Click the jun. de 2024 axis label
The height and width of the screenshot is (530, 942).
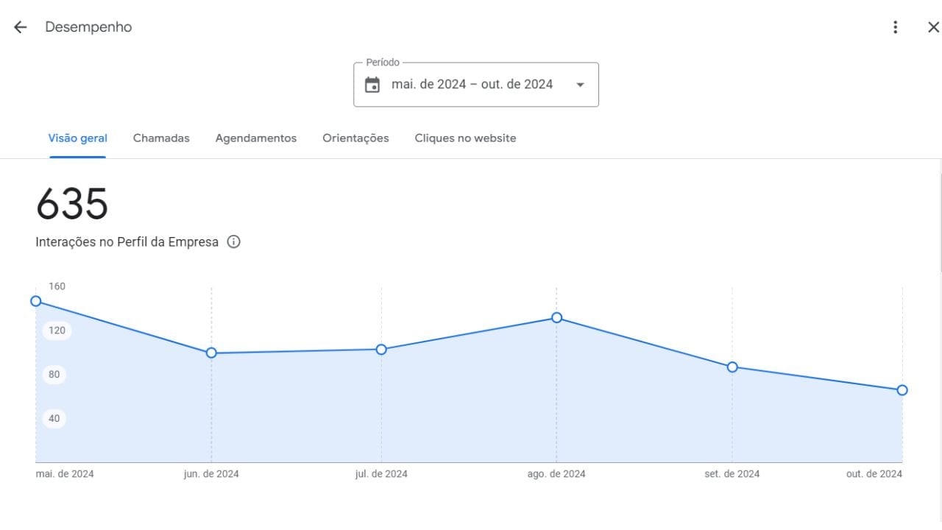pos(211,473)
